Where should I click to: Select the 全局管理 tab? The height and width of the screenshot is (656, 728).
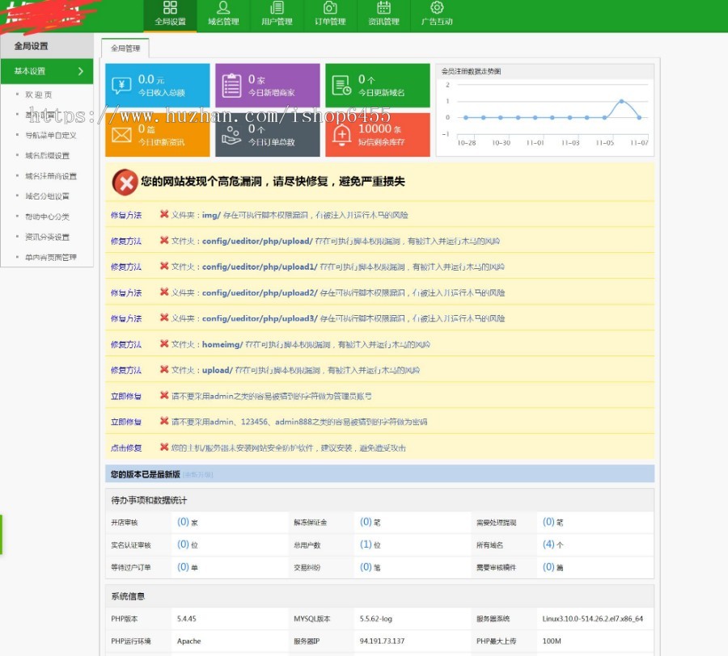coord(125,48)
